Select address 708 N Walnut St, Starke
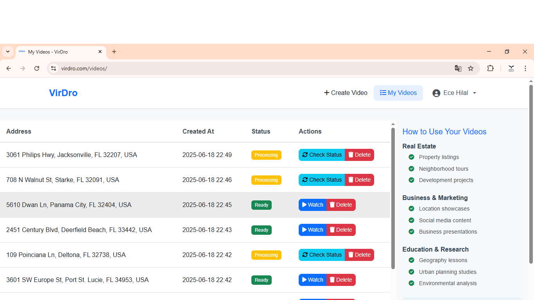This screenshot has width=534, height=300. [63, 180]
